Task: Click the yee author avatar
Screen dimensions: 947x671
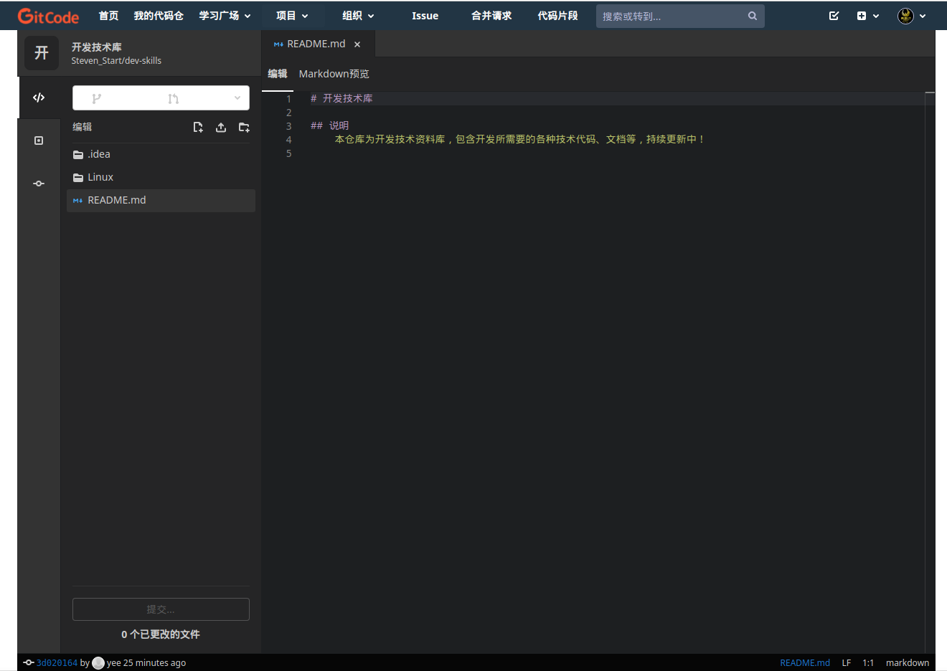Action: point(99,663)
